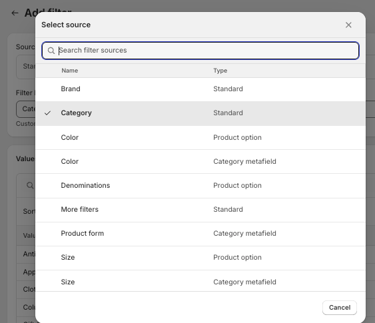
Task: Close the Select source dialog
Action: tap(348, 25)
